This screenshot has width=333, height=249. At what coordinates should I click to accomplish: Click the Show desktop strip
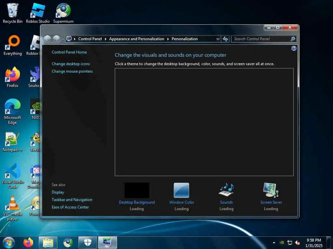tap(329, 243)
